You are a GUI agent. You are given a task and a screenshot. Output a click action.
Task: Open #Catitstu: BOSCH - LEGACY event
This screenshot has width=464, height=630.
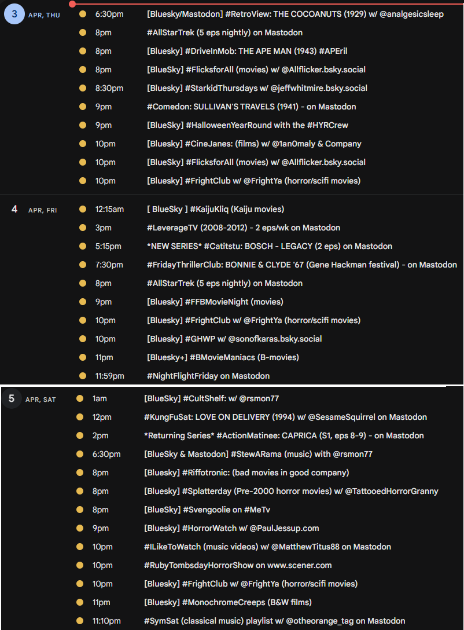(270, 246)
